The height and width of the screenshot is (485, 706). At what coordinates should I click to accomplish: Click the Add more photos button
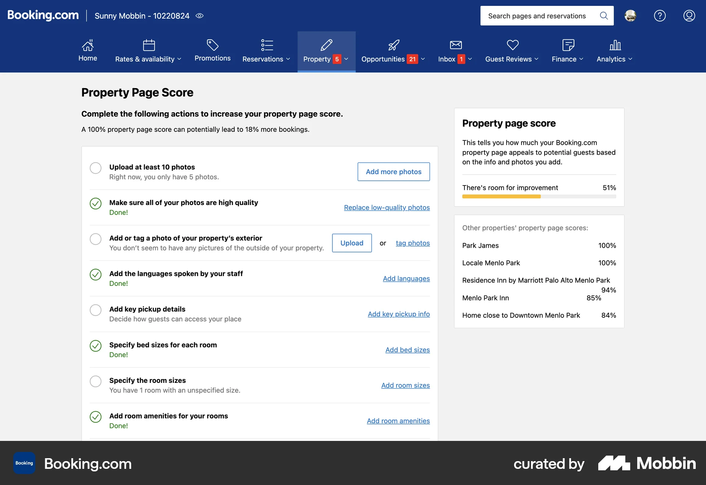(393, 172)
